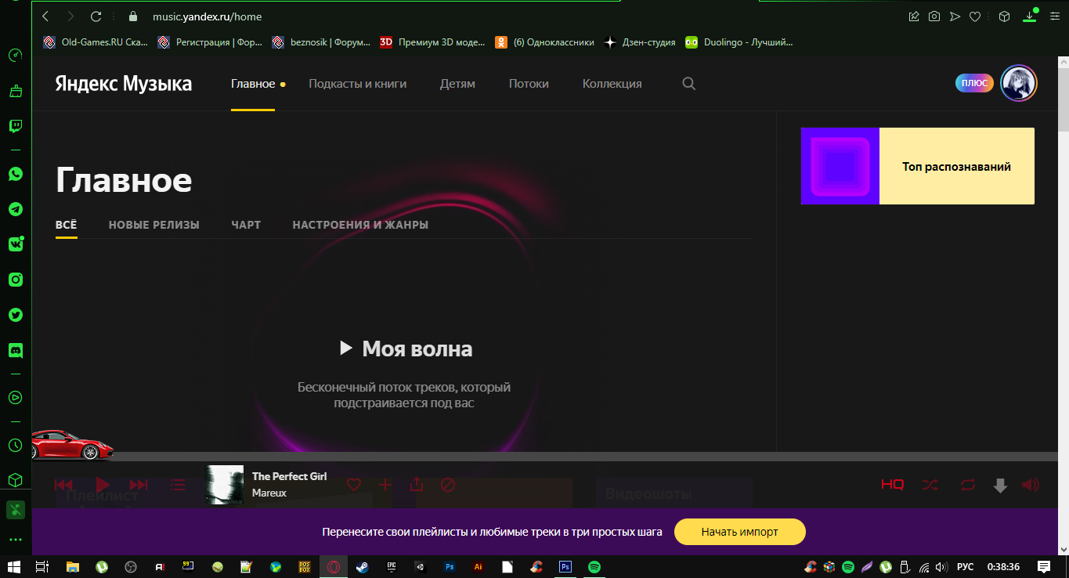The height and width of the screenshot is (578, 1069).
Task: Open the Коллекция section
Action: click(612, 84)
